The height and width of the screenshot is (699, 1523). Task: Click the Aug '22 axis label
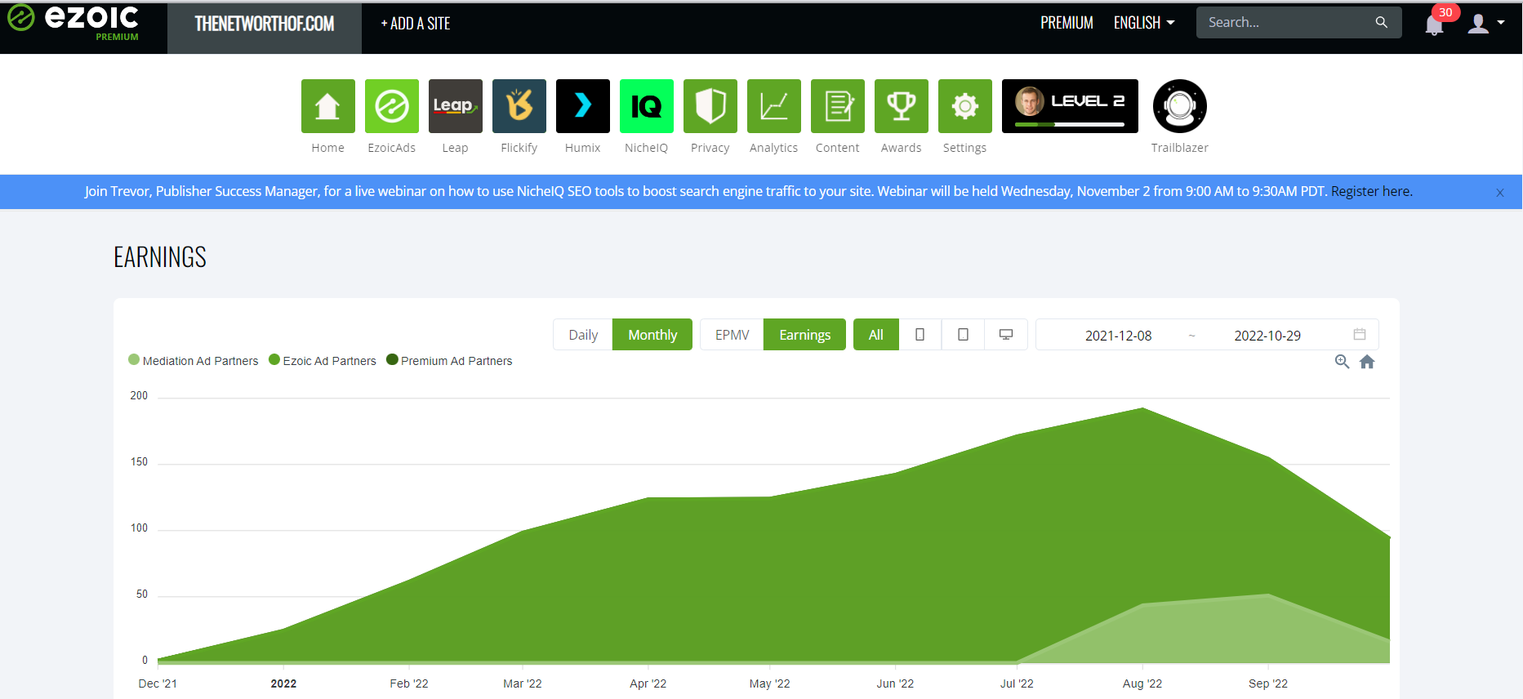click(x=1142, y=683)
